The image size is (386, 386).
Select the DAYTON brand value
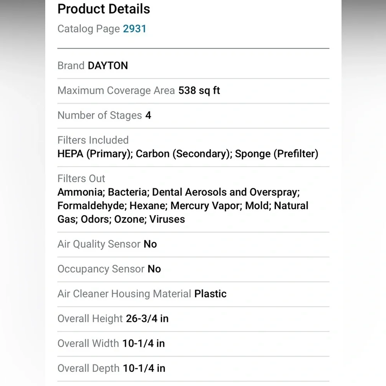(108, 66)
